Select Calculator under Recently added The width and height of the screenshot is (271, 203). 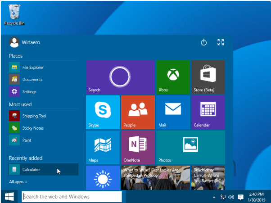coord(43,170)
